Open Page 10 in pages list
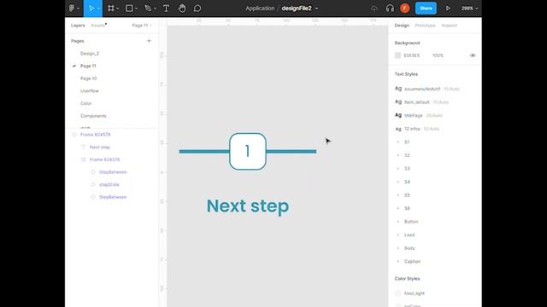The image size is (547, 307). [x=89, y=78]
